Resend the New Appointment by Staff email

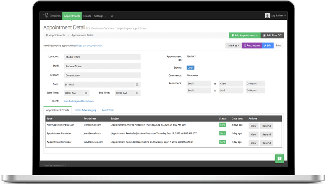tap(266, 126)
